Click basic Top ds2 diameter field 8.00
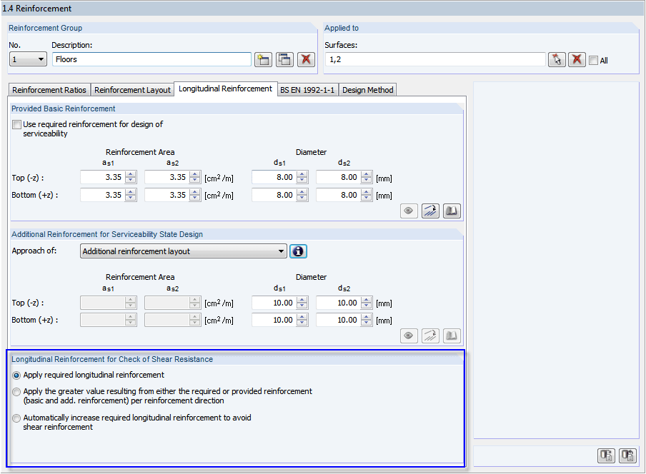This screenshot has width=646, height=474. [x=338, y=177]
